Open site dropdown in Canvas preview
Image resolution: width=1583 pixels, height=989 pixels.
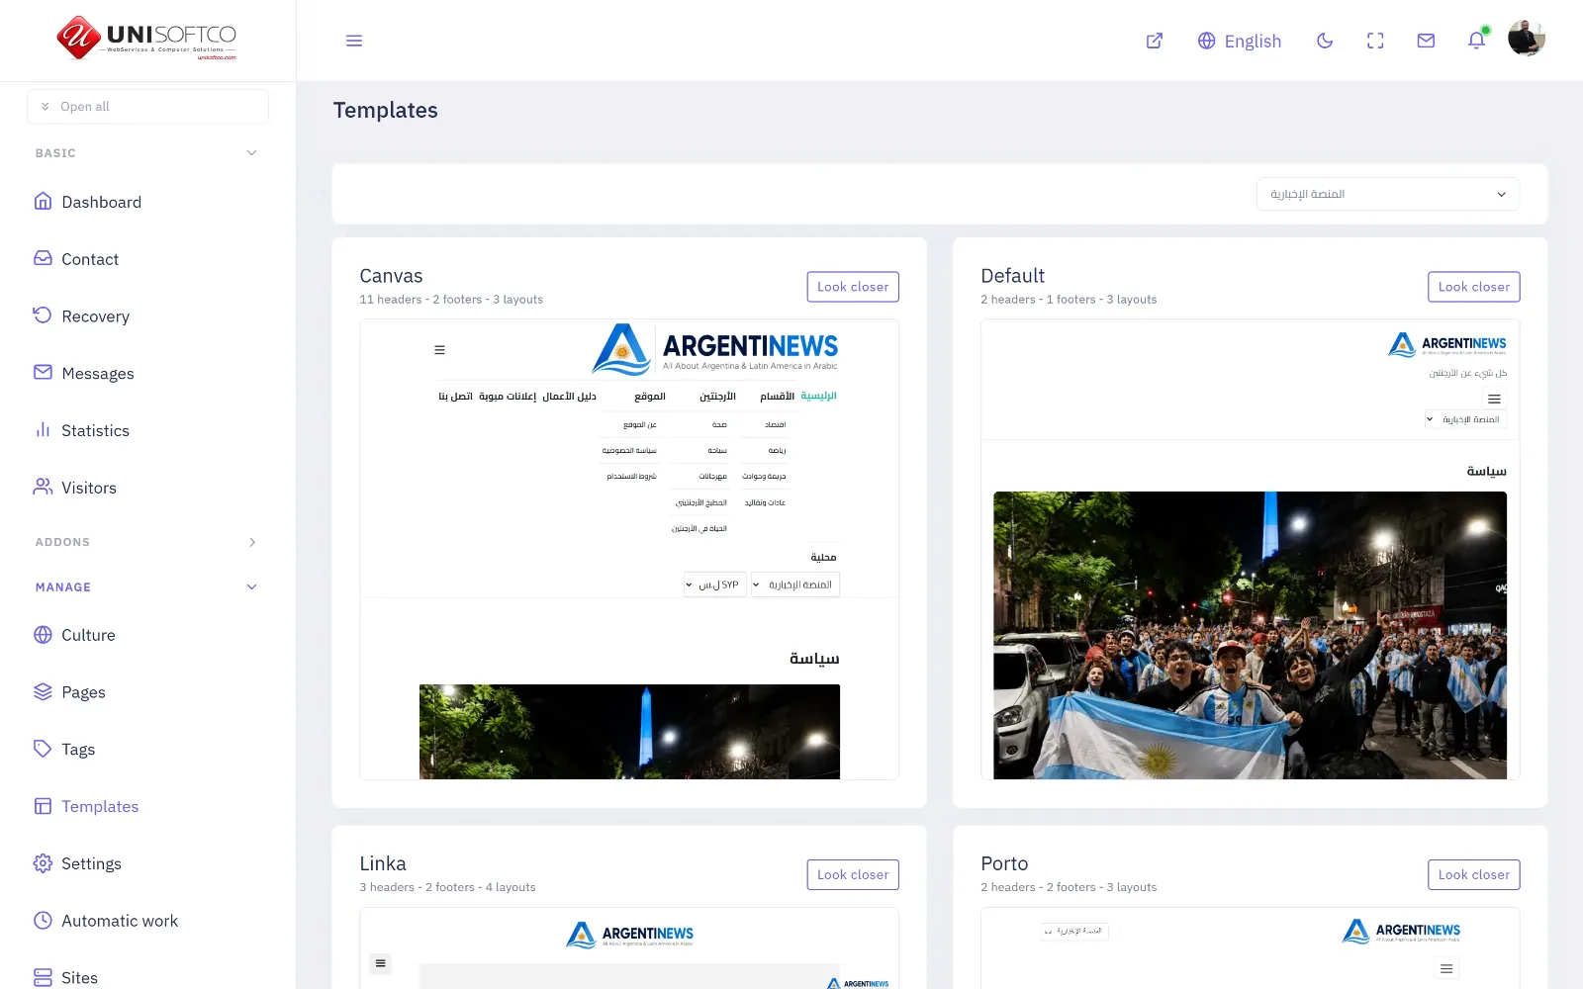(x=794, y=584)
